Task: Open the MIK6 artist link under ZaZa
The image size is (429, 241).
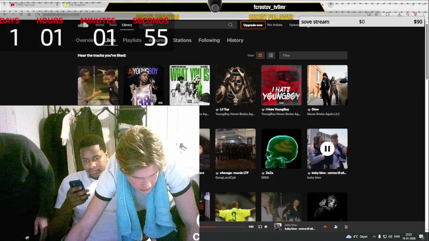Action: (x=265, y=178)
